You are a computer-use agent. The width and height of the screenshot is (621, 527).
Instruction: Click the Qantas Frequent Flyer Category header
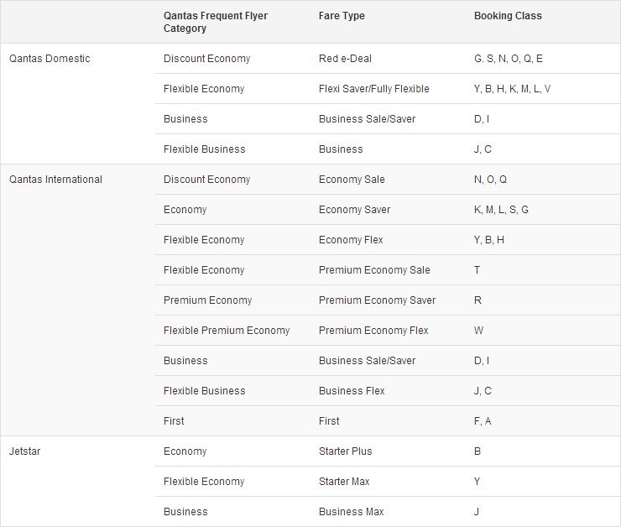[216, 22]
